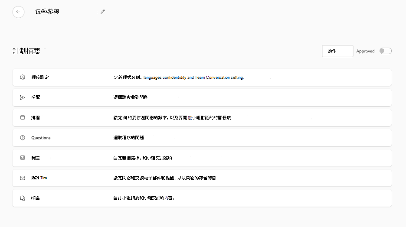Open the 分配 row
Image resolution: width=406 pixels, height=227 pixels.
click(202, 97)
